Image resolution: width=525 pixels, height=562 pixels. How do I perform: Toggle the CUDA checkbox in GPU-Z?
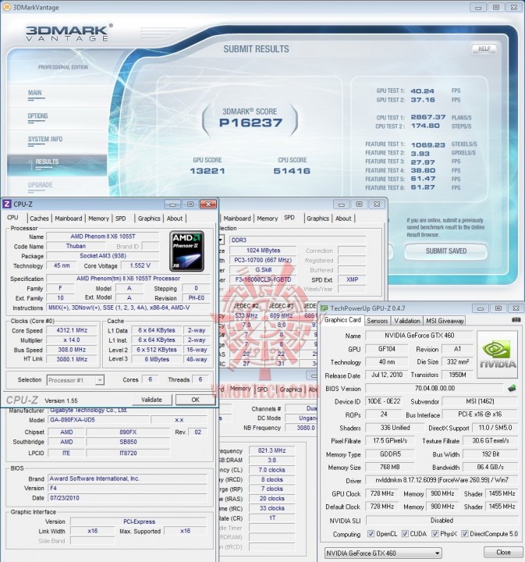click(405, 534)
